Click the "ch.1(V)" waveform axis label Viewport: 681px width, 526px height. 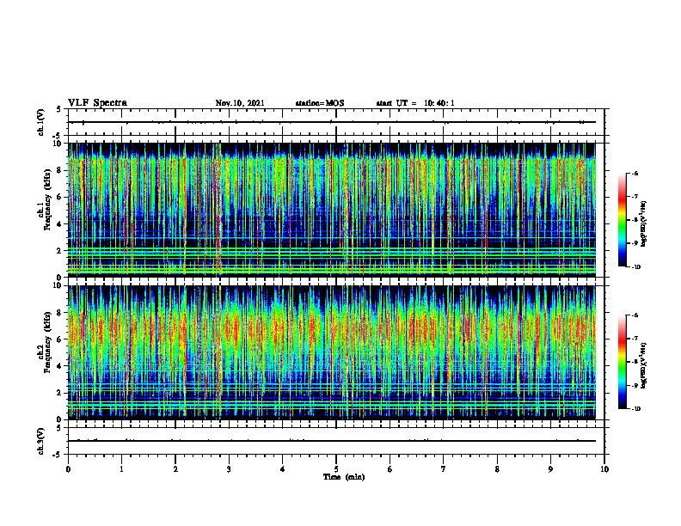click(40, 122)
